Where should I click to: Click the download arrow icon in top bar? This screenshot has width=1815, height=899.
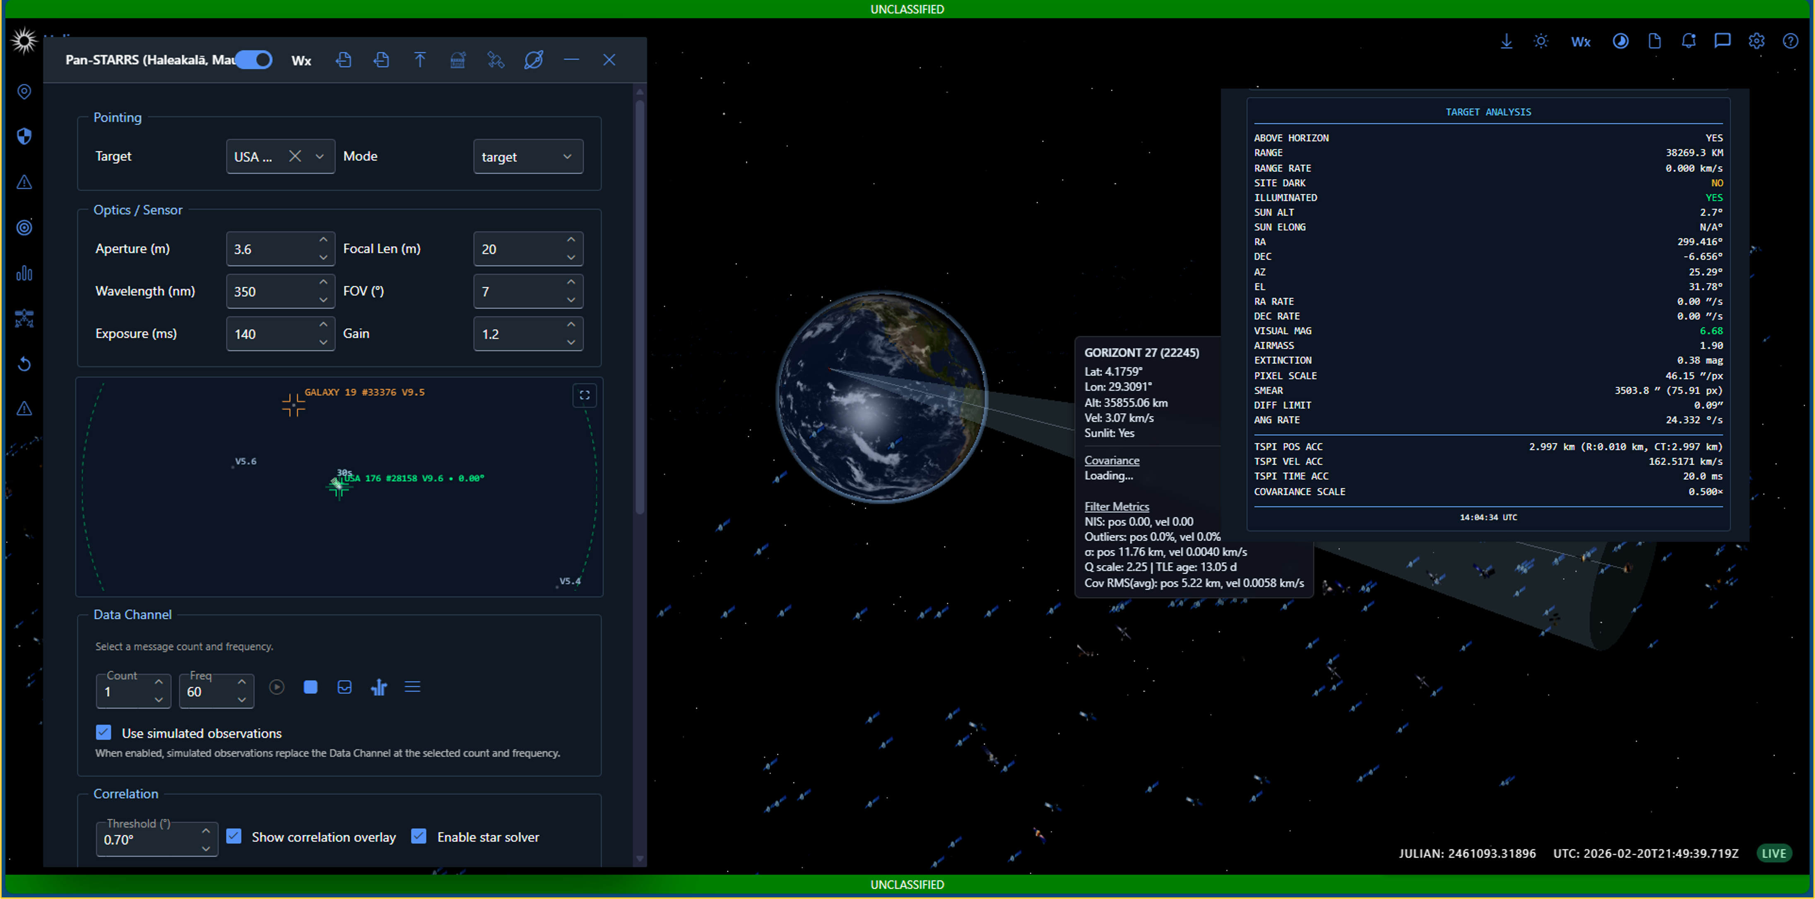1506,41
